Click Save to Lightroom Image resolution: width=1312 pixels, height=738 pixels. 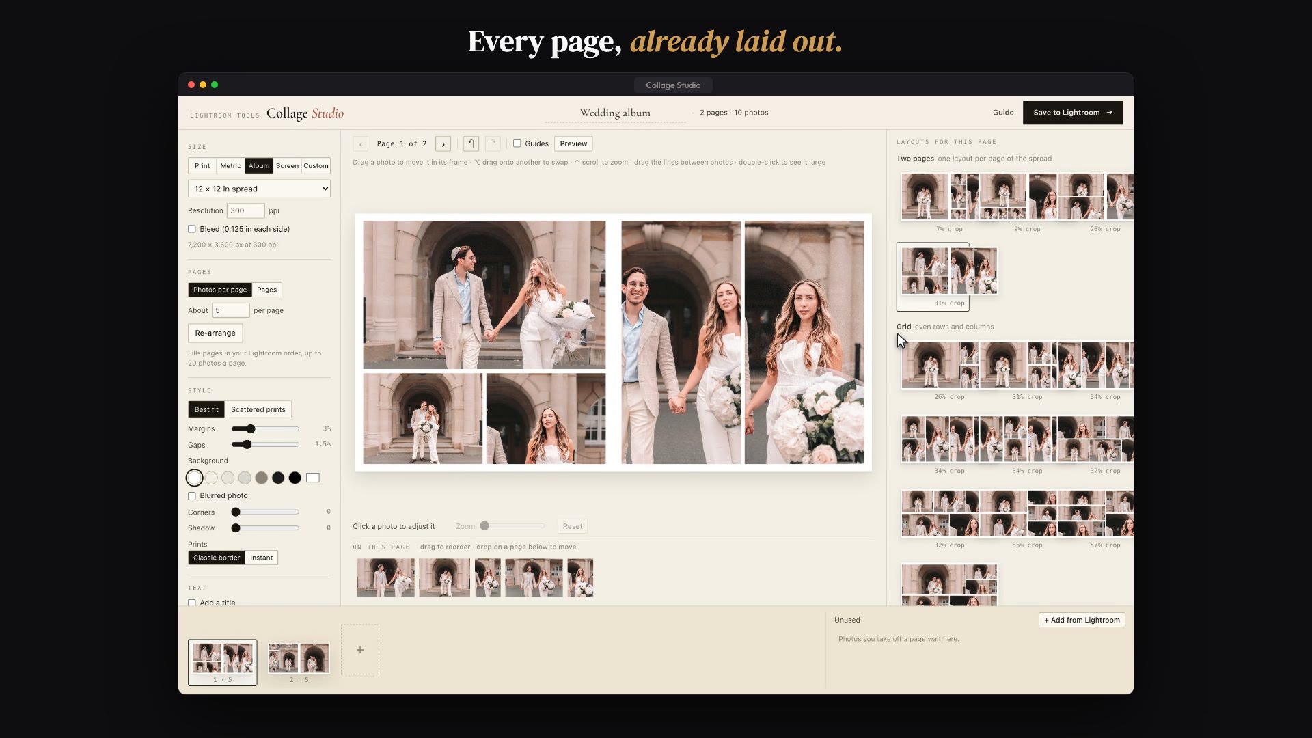(1073, 113)
